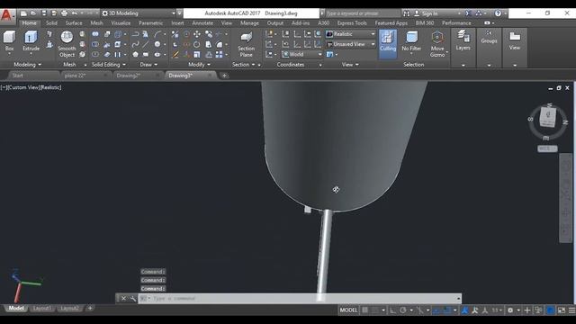The width and height of the screenshot is (576, 324).
Task: Toggle MODEL space button
Action: coord(348,310)
